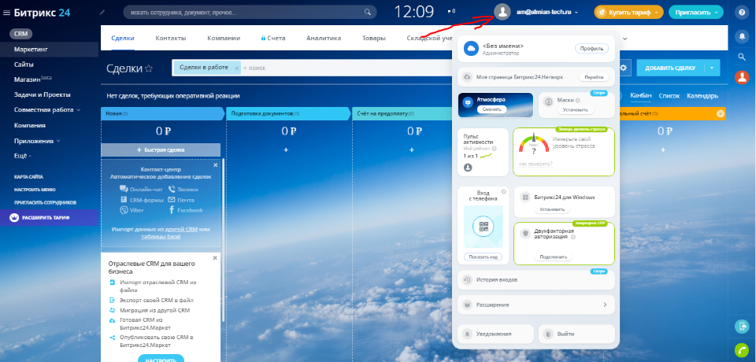
Task: Open the gear settings next to Добавить сделку
Action: tap(623, 68)
